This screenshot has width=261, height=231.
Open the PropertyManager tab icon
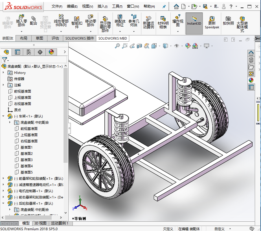click(x=17, y=52)
